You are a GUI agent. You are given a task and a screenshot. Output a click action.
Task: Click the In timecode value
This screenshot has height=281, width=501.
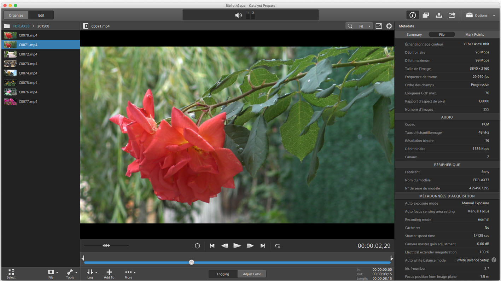click(x=382, y=270)
